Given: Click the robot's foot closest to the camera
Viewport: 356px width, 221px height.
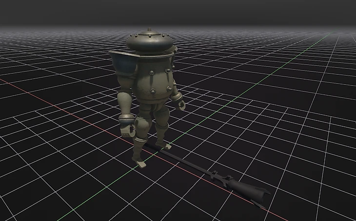Looking at the screenshot, I should point(139,159).
